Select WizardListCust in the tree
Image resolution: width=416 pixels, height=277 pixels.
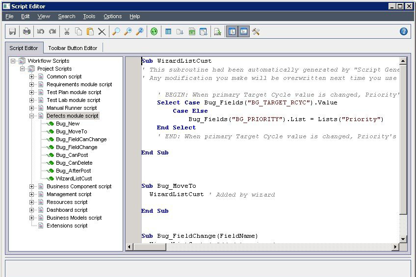pyautogui.click(x=74, y=178)
